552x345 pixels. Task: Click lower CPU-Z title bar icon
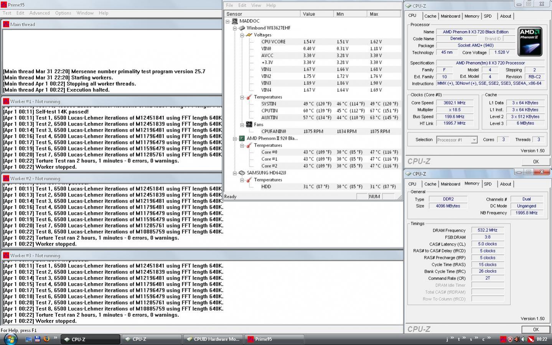(409, 174)
